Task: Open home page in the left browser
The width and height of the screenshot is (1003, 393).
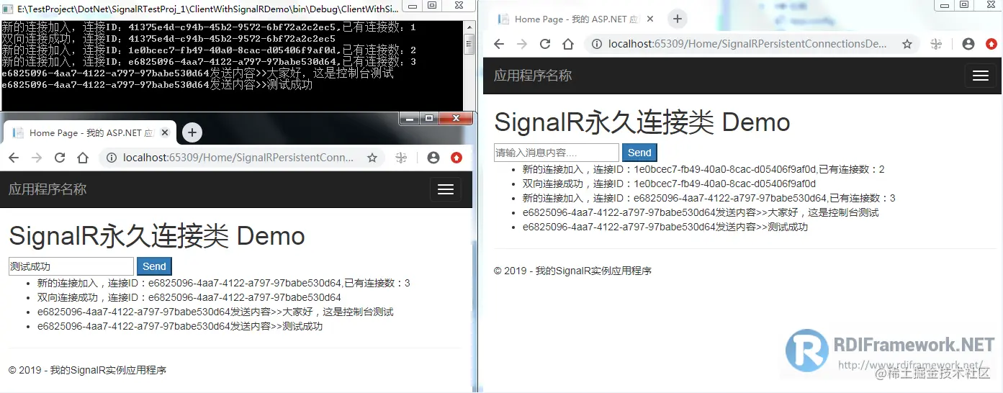Action: click(83, 158)
